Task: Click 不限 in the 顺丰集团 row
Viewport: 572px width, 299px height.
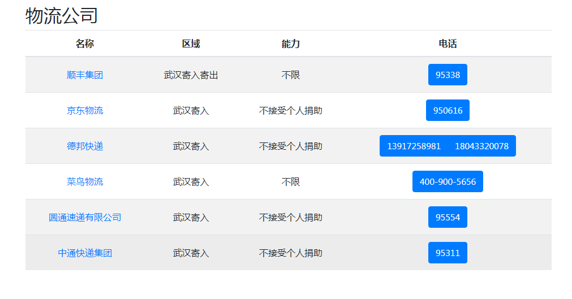Action: click(290, 75)
